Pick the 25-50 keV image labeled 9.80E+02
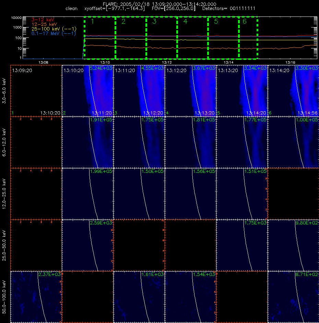319x323 pixels. tap(293, 245)
